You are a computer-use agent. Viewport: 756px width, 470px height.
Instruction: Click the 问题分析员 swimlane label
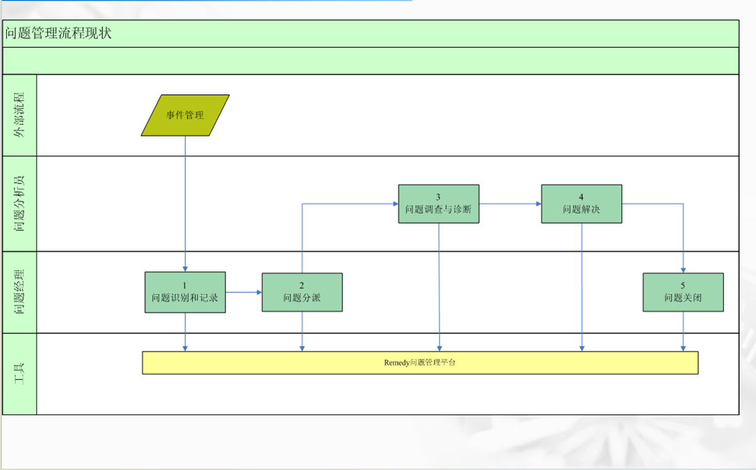click(x=20, y=203)
